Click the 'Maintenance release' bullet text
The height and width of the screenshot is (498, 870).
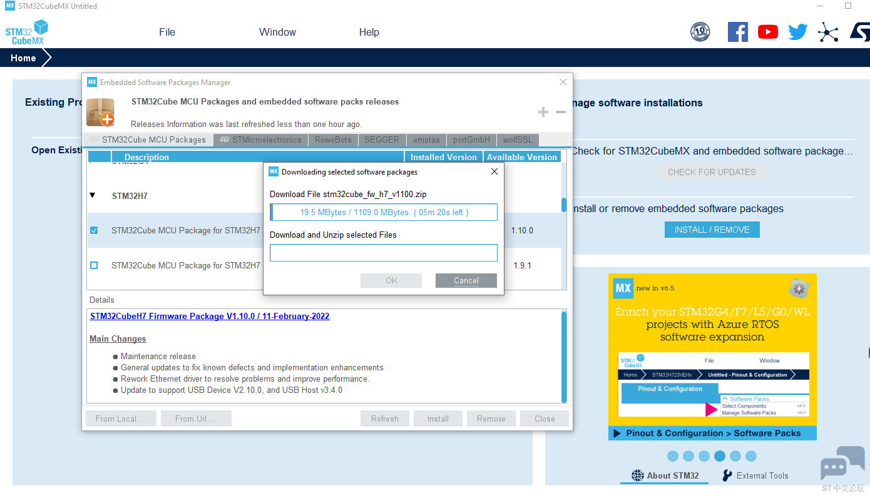tap(158, 356)
